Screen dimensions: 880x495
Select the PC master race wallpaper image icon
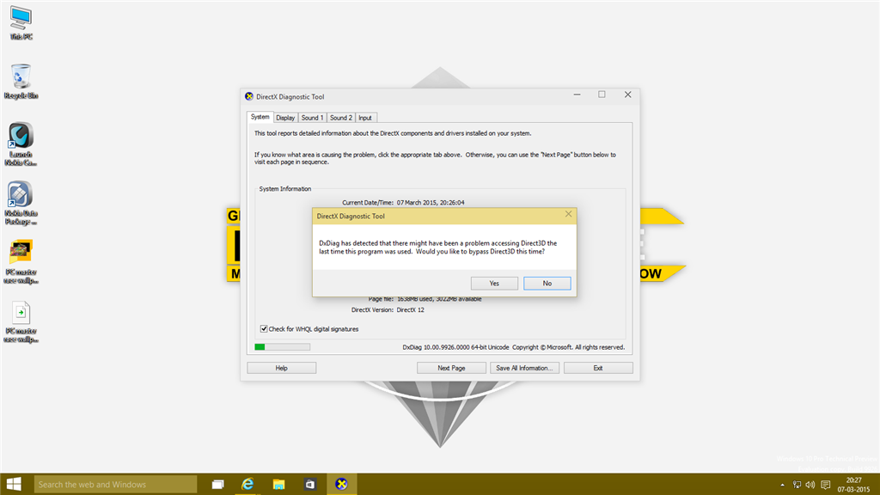coord(21,262)
